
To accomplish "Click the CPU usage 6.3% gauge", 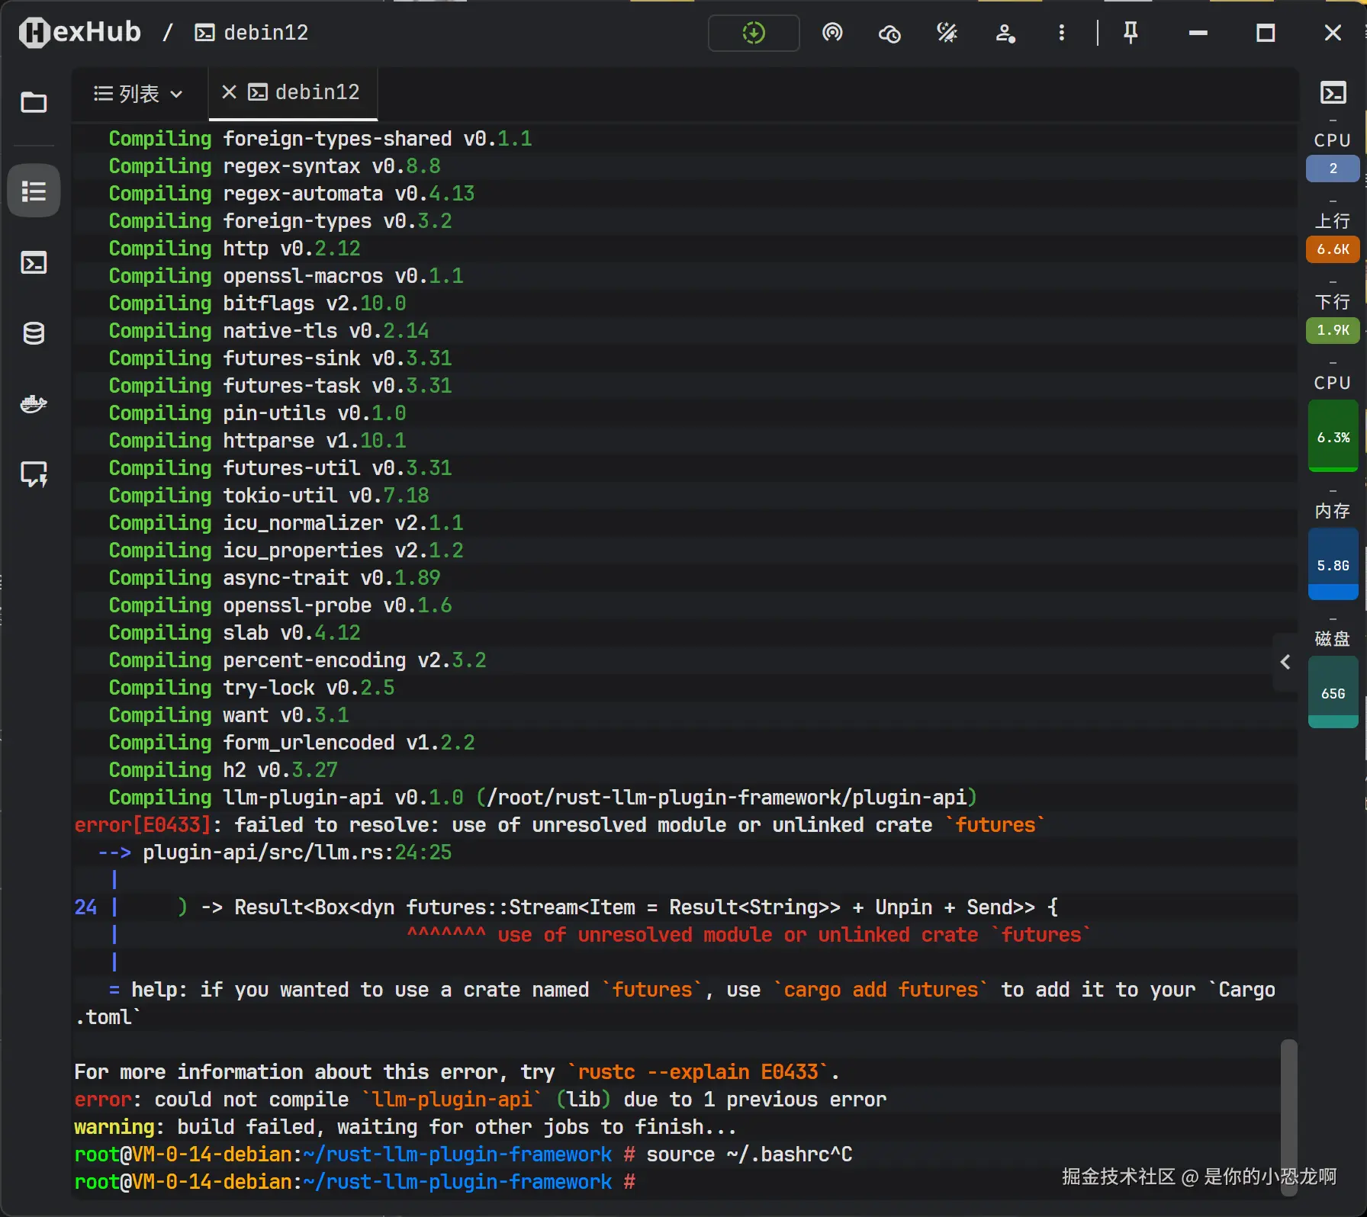I will pos(1333,437).
